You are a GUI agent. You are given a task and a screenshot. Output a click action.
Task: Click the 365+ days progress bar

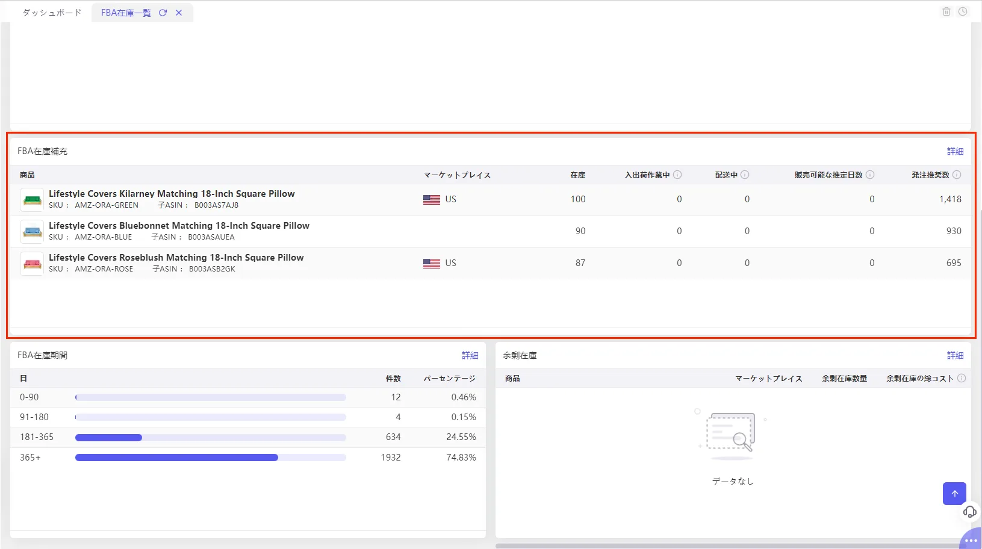coord(211,457)
